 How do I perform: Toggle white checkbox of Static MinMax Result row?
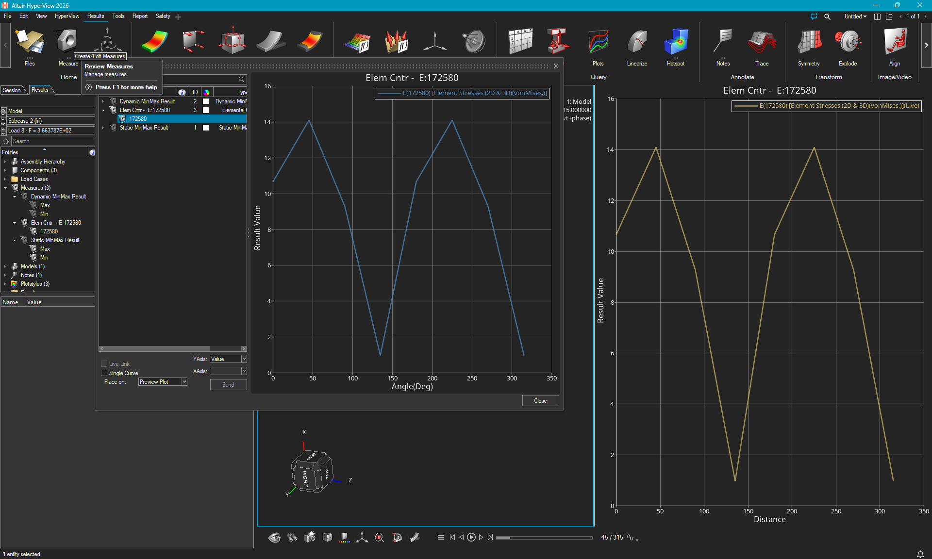coord(206,128)
